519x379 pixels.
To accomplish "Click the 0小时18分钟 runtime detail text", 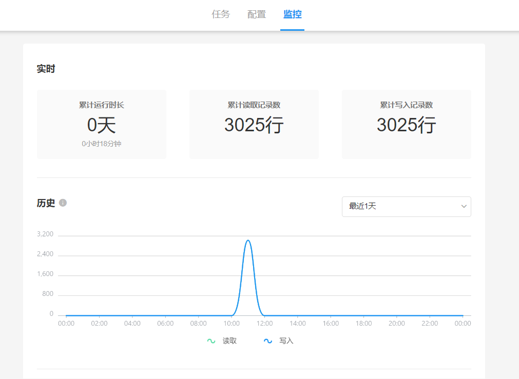I will tap(102, 144).
